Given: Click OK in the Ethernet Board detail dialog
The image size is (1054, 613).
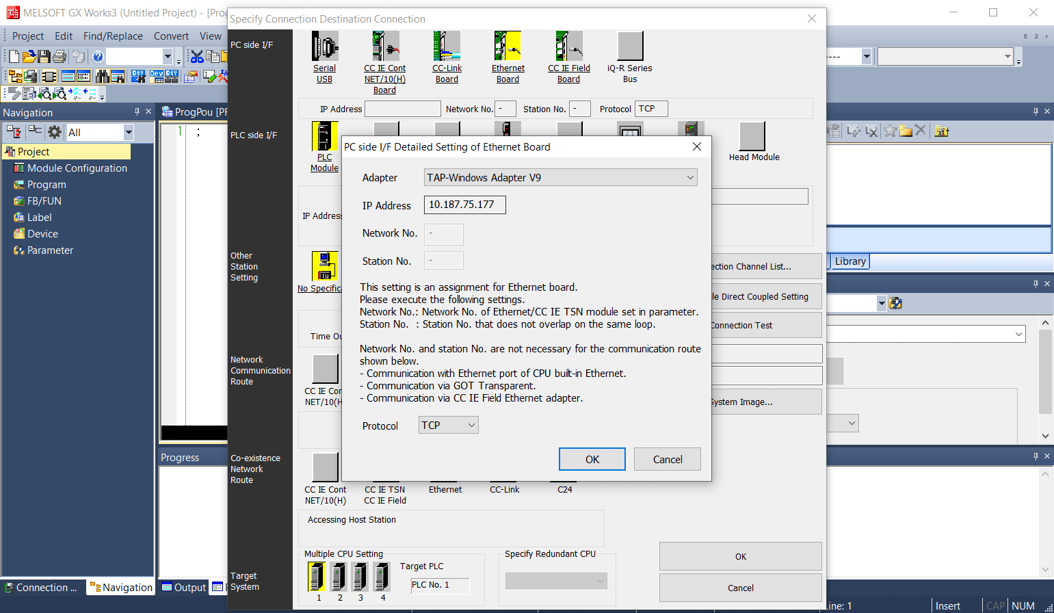Looking at the screenshot, I should pyautogui.click(x=592, y=459).
